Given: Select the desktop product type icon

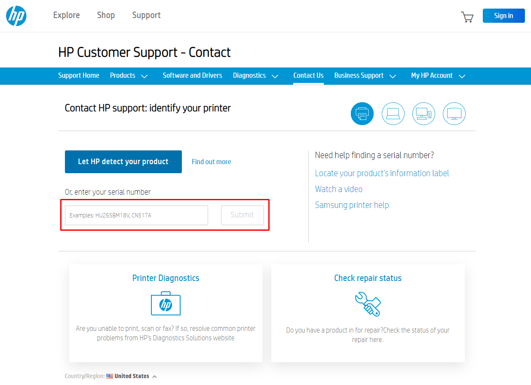Looking at the screenshot, I should 424,114.
